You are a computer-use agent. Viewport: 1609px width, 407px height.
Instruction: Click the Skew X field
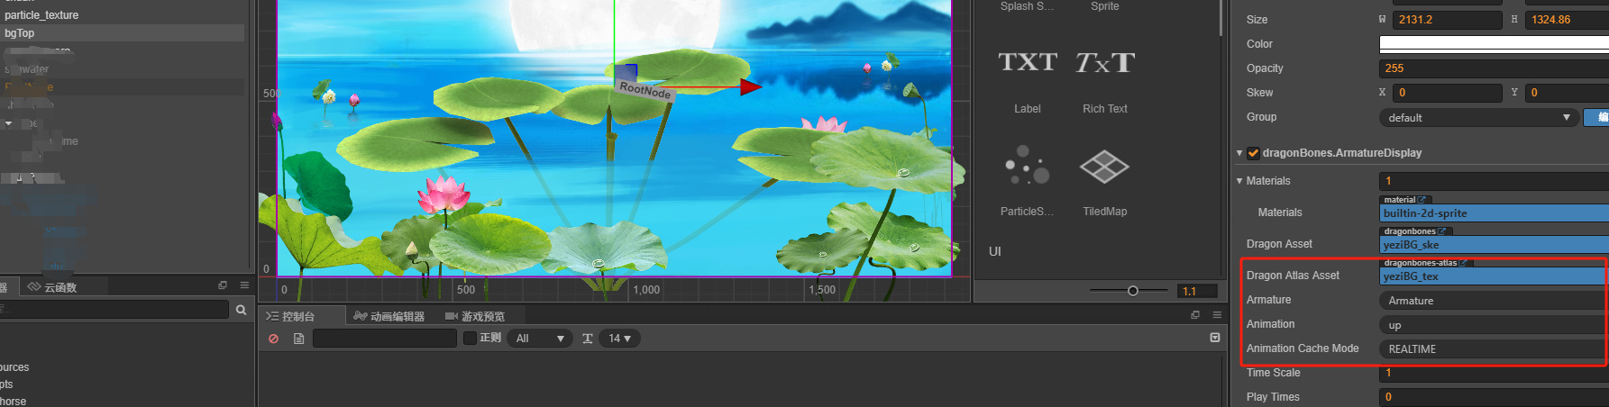pos(1448,93)
